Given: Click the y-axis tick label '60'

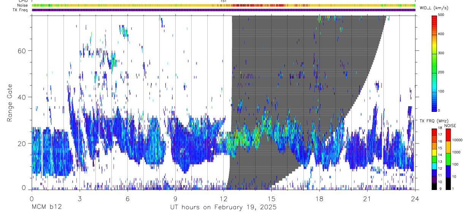Looking at the screenshot, I should click(x=22, y=51).
